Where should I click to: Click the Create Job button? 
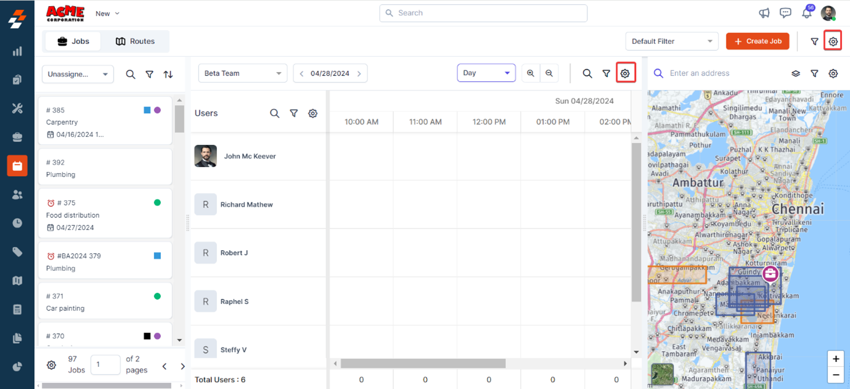[x=757, y=41]
